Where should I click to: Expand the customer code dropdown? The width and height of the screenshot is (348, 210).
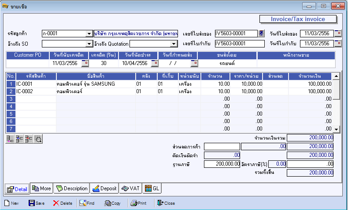point(89,34)
